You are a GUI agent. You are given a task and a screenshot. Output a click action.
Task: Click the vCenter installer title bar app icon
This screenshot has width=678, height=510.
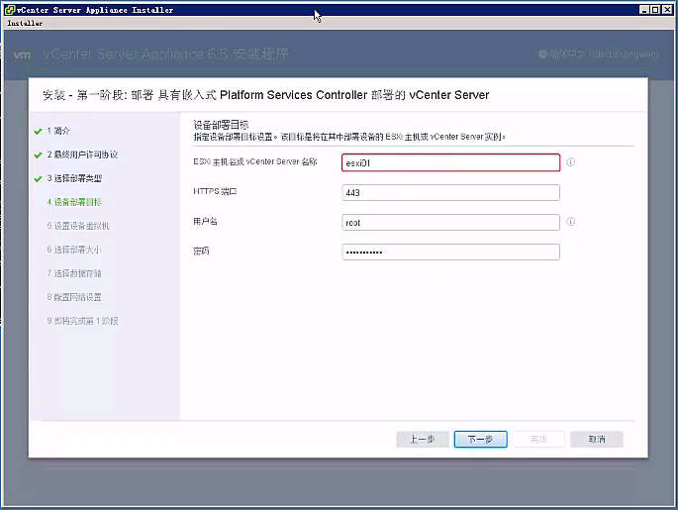(10, 10)
